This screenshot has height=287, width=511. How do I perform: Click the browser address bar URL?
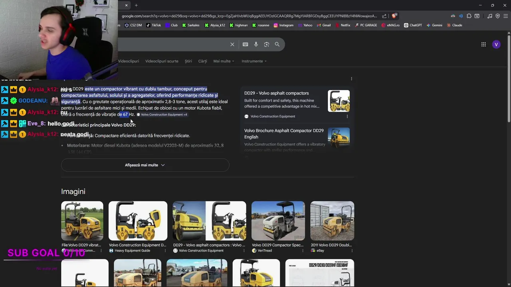point(249,16)
